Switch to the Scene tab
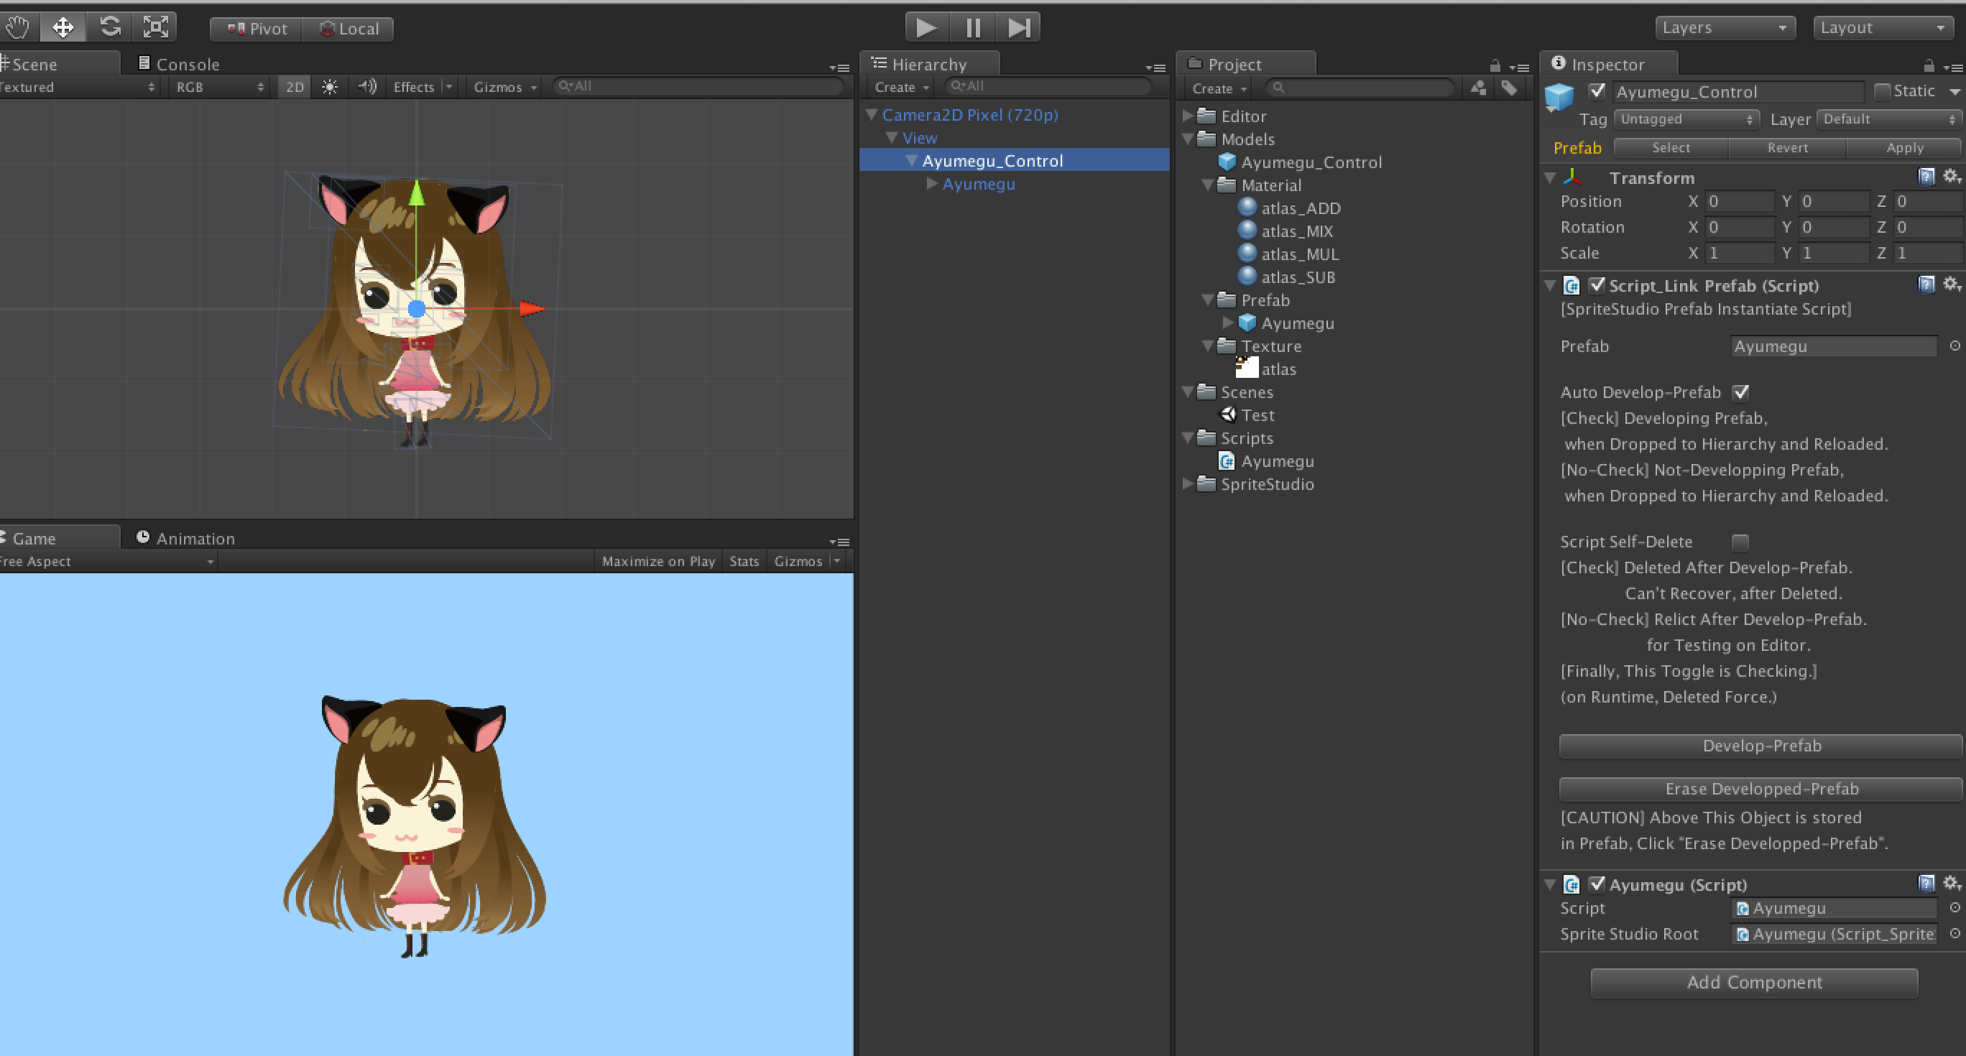The width and height of the screenshot is (1966, 1056). [58, 64]
